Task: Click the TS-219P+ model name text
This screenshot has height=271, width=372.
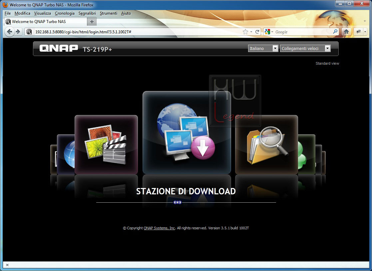Action: click(x=97, y=49)
